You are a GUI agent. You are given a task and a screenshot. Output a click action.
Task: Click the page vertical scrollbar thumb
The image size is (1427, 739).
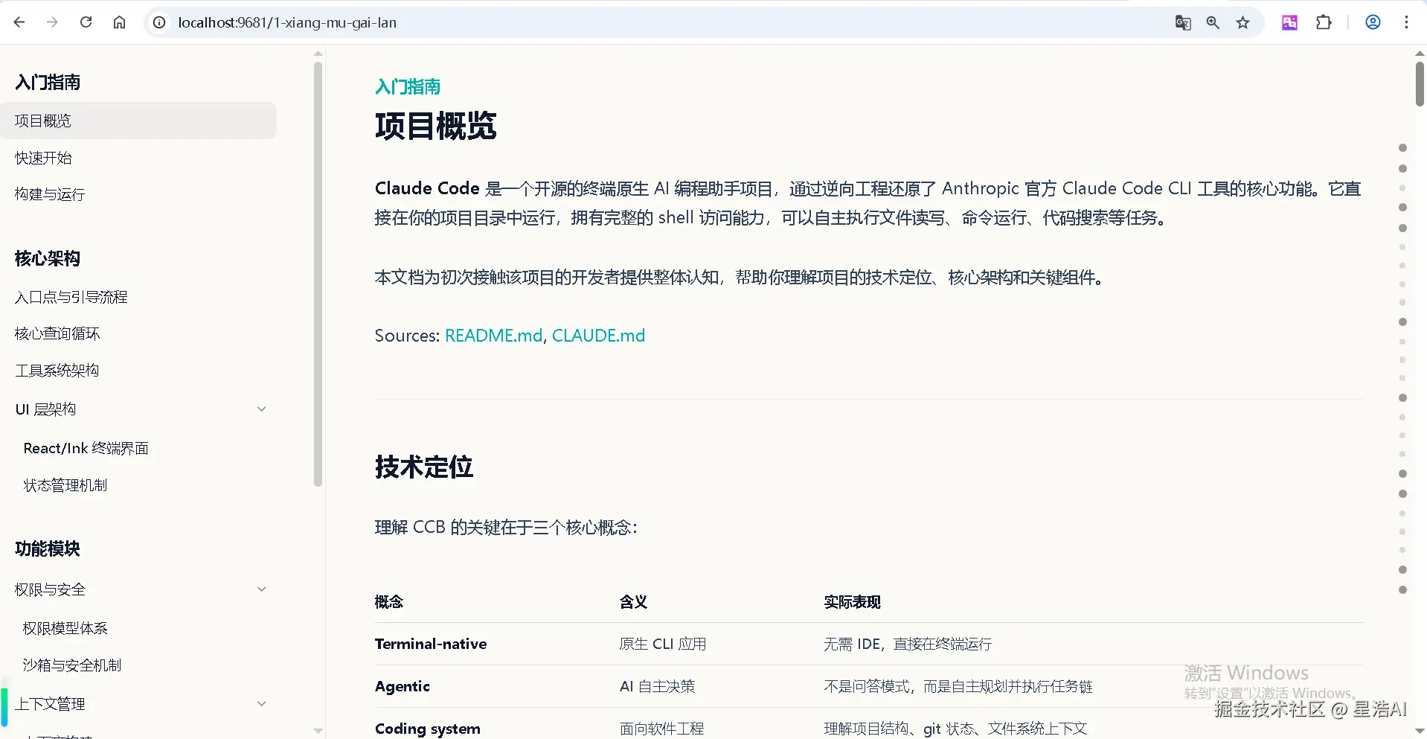point(1420,84)
